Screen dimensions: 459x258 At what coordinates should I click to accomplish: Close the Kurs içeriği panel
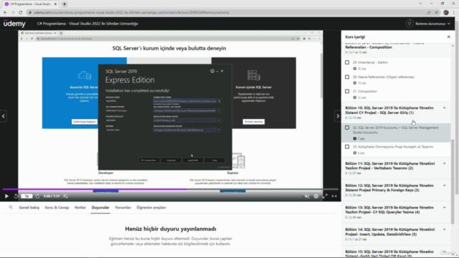click(448, 37)
